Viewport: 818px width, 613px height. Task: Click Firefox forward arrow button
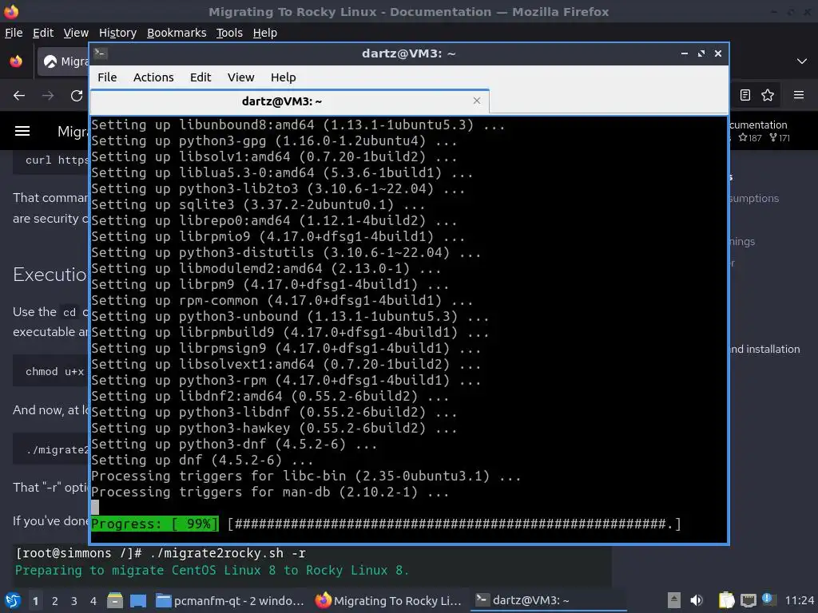48,96
